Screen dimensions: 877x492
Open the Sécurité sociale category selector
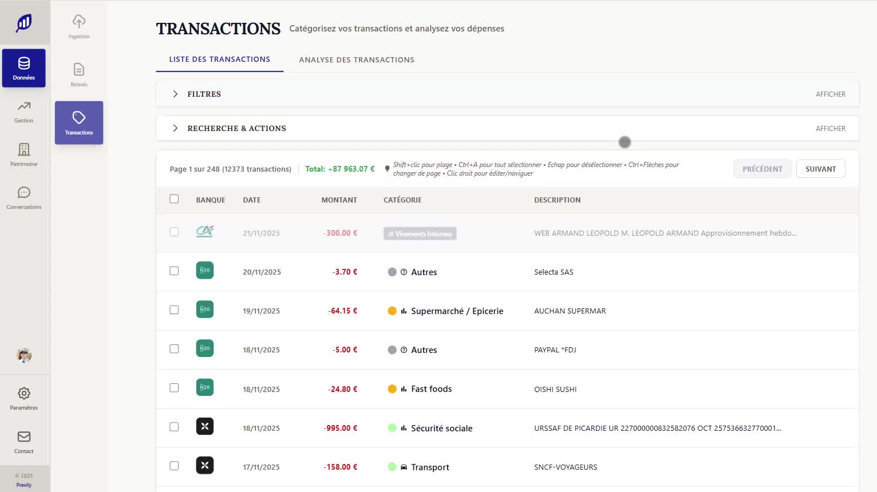[x=430, y=428]
